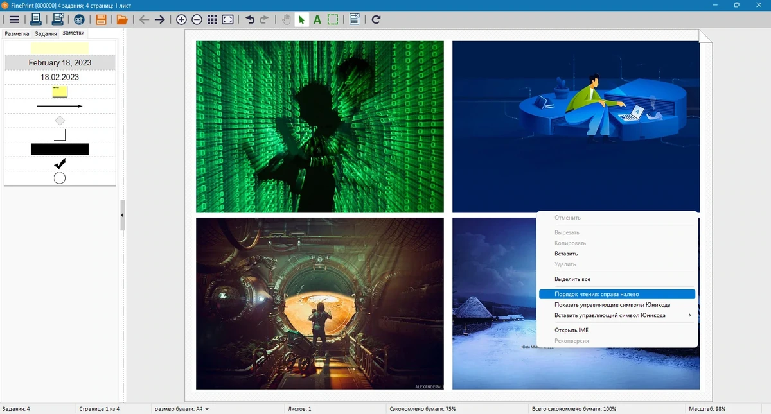Click the pdf PRO toolbar icon
Screen dimensions: 771x414
coord(79,19)
